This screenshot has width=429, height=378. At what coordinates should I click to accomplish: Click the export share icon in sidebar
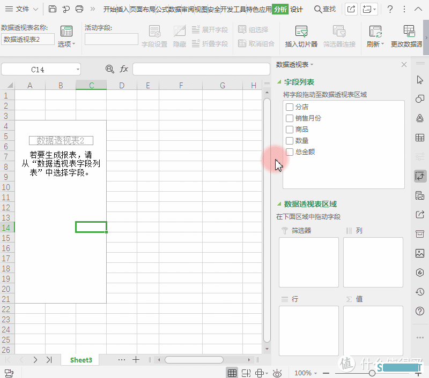(420, 214)
